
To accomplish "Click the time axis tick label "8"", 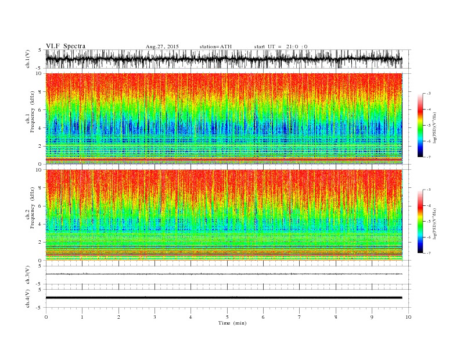I will click(x=336, y=317).
